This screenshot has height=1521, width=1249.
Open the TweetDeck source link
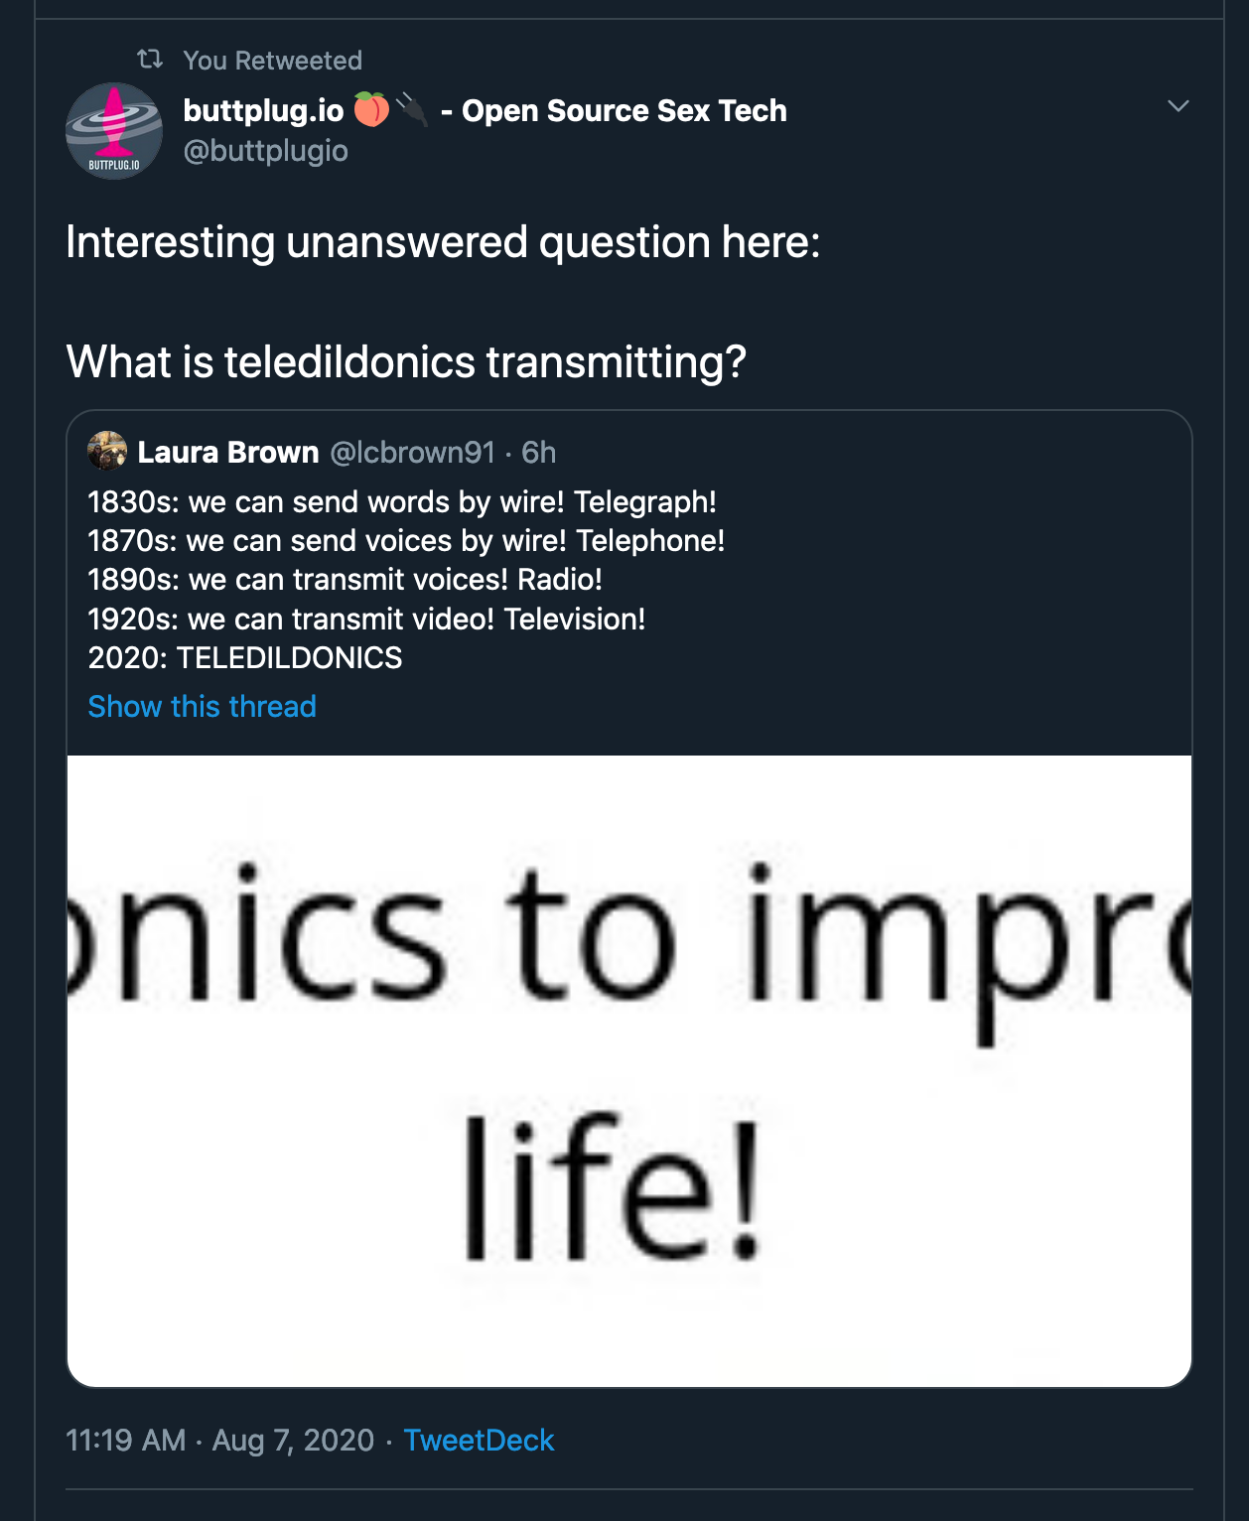479,1441
